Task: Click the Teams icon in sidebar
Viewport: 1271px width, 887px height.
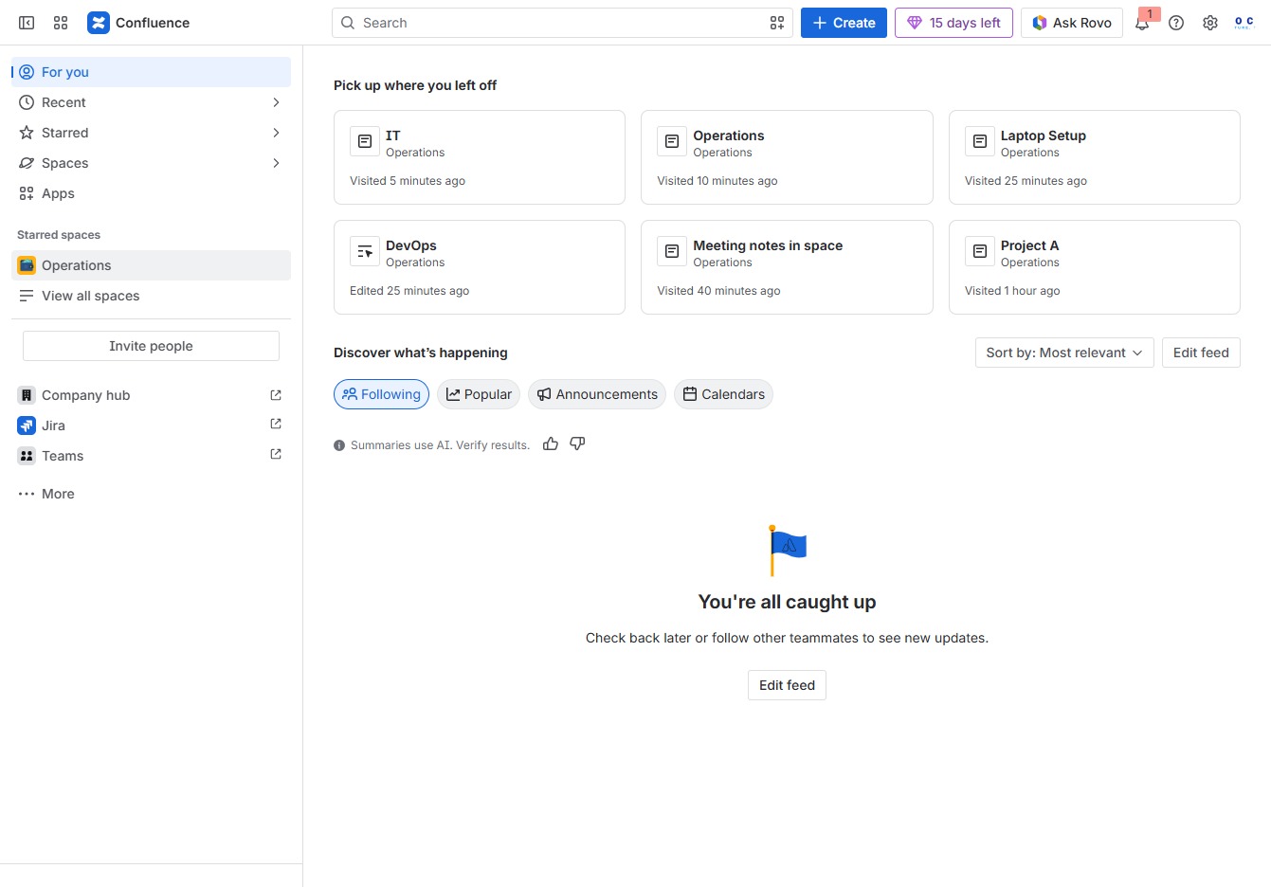Action: point(27,456)
